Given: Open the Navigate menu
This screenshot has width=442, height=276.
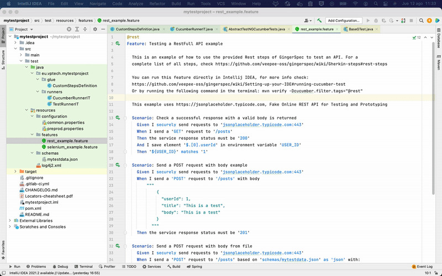Looking at the screenshot, I should coord(98,4).
